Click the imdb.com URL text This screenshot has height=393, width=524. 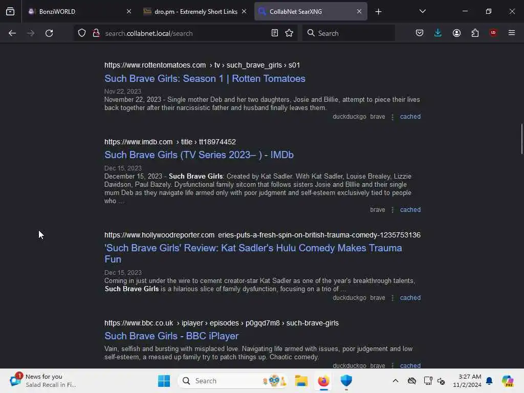170,142
